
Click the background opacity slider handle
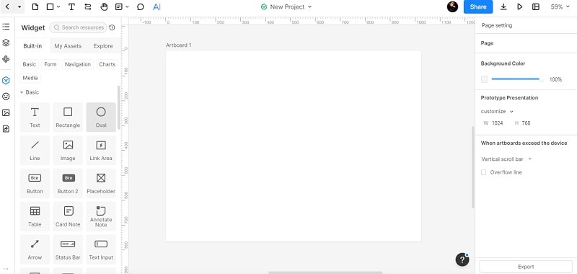tap(542, 79)
